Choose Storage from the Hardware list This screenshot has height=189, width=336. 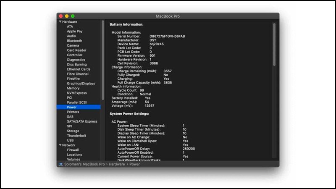pos(73,131)
